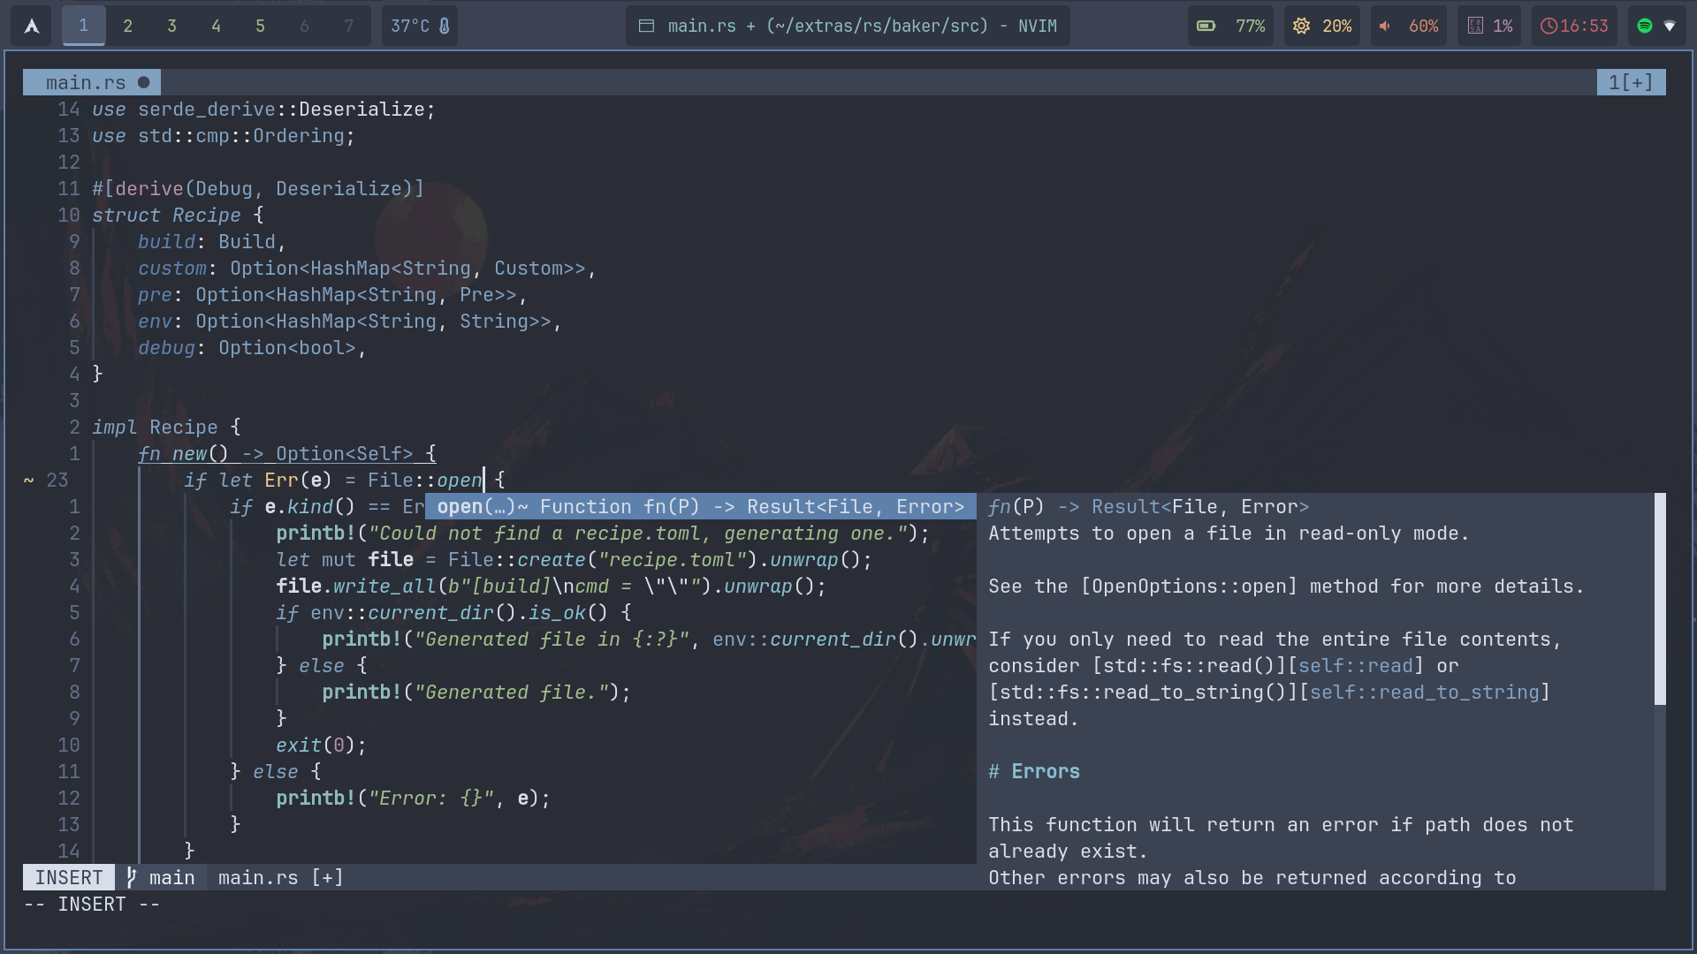Switch to workspace 6
Image resolution: width=1697 pixels, height=954 pixels.
click(x=305, y=26)
